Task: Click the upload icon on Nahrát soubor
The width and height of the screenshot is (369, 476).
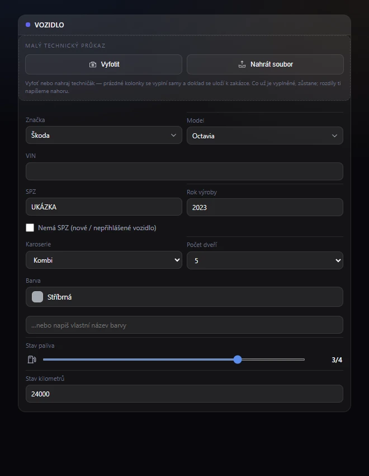Action: click(x=242, y=64)
